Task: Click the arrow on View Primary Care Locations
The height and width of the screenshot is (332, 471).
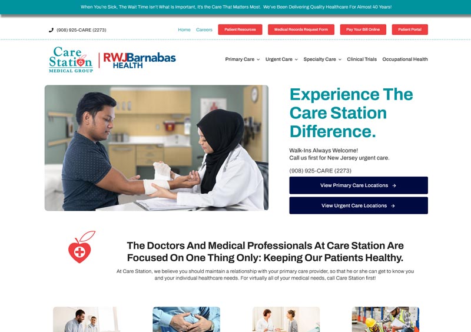Action: tap(394, 185)
